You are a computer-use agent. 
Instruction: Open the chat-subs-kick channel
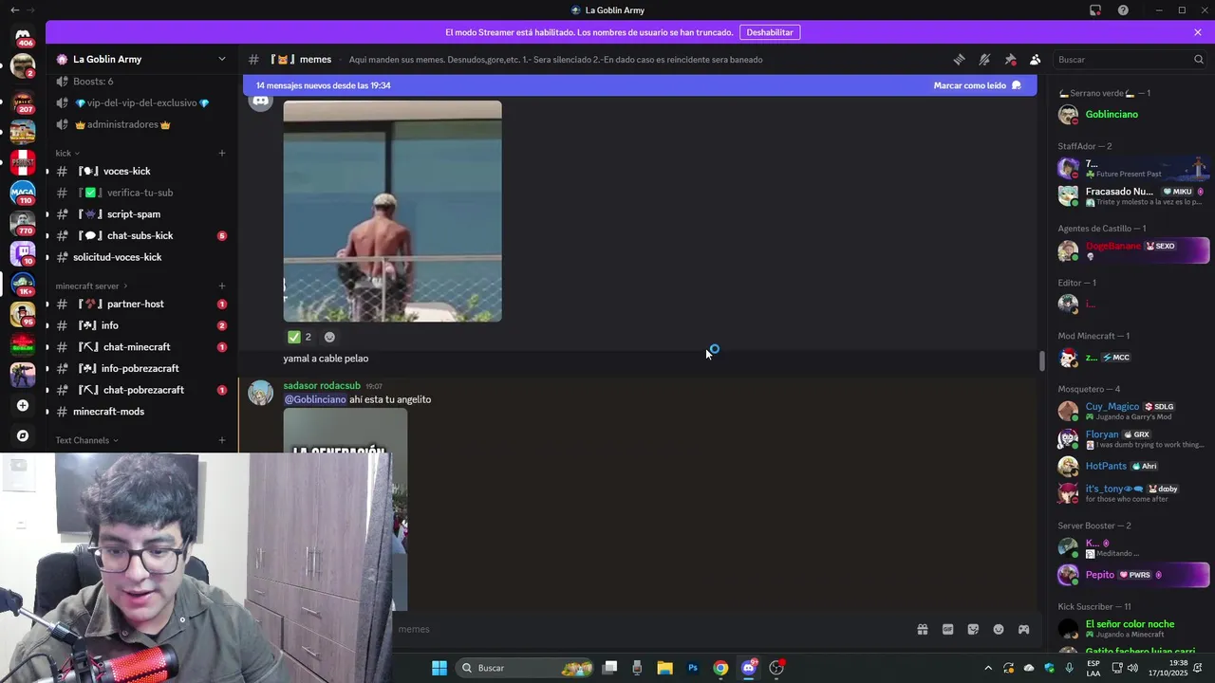[x=140, y=235]
